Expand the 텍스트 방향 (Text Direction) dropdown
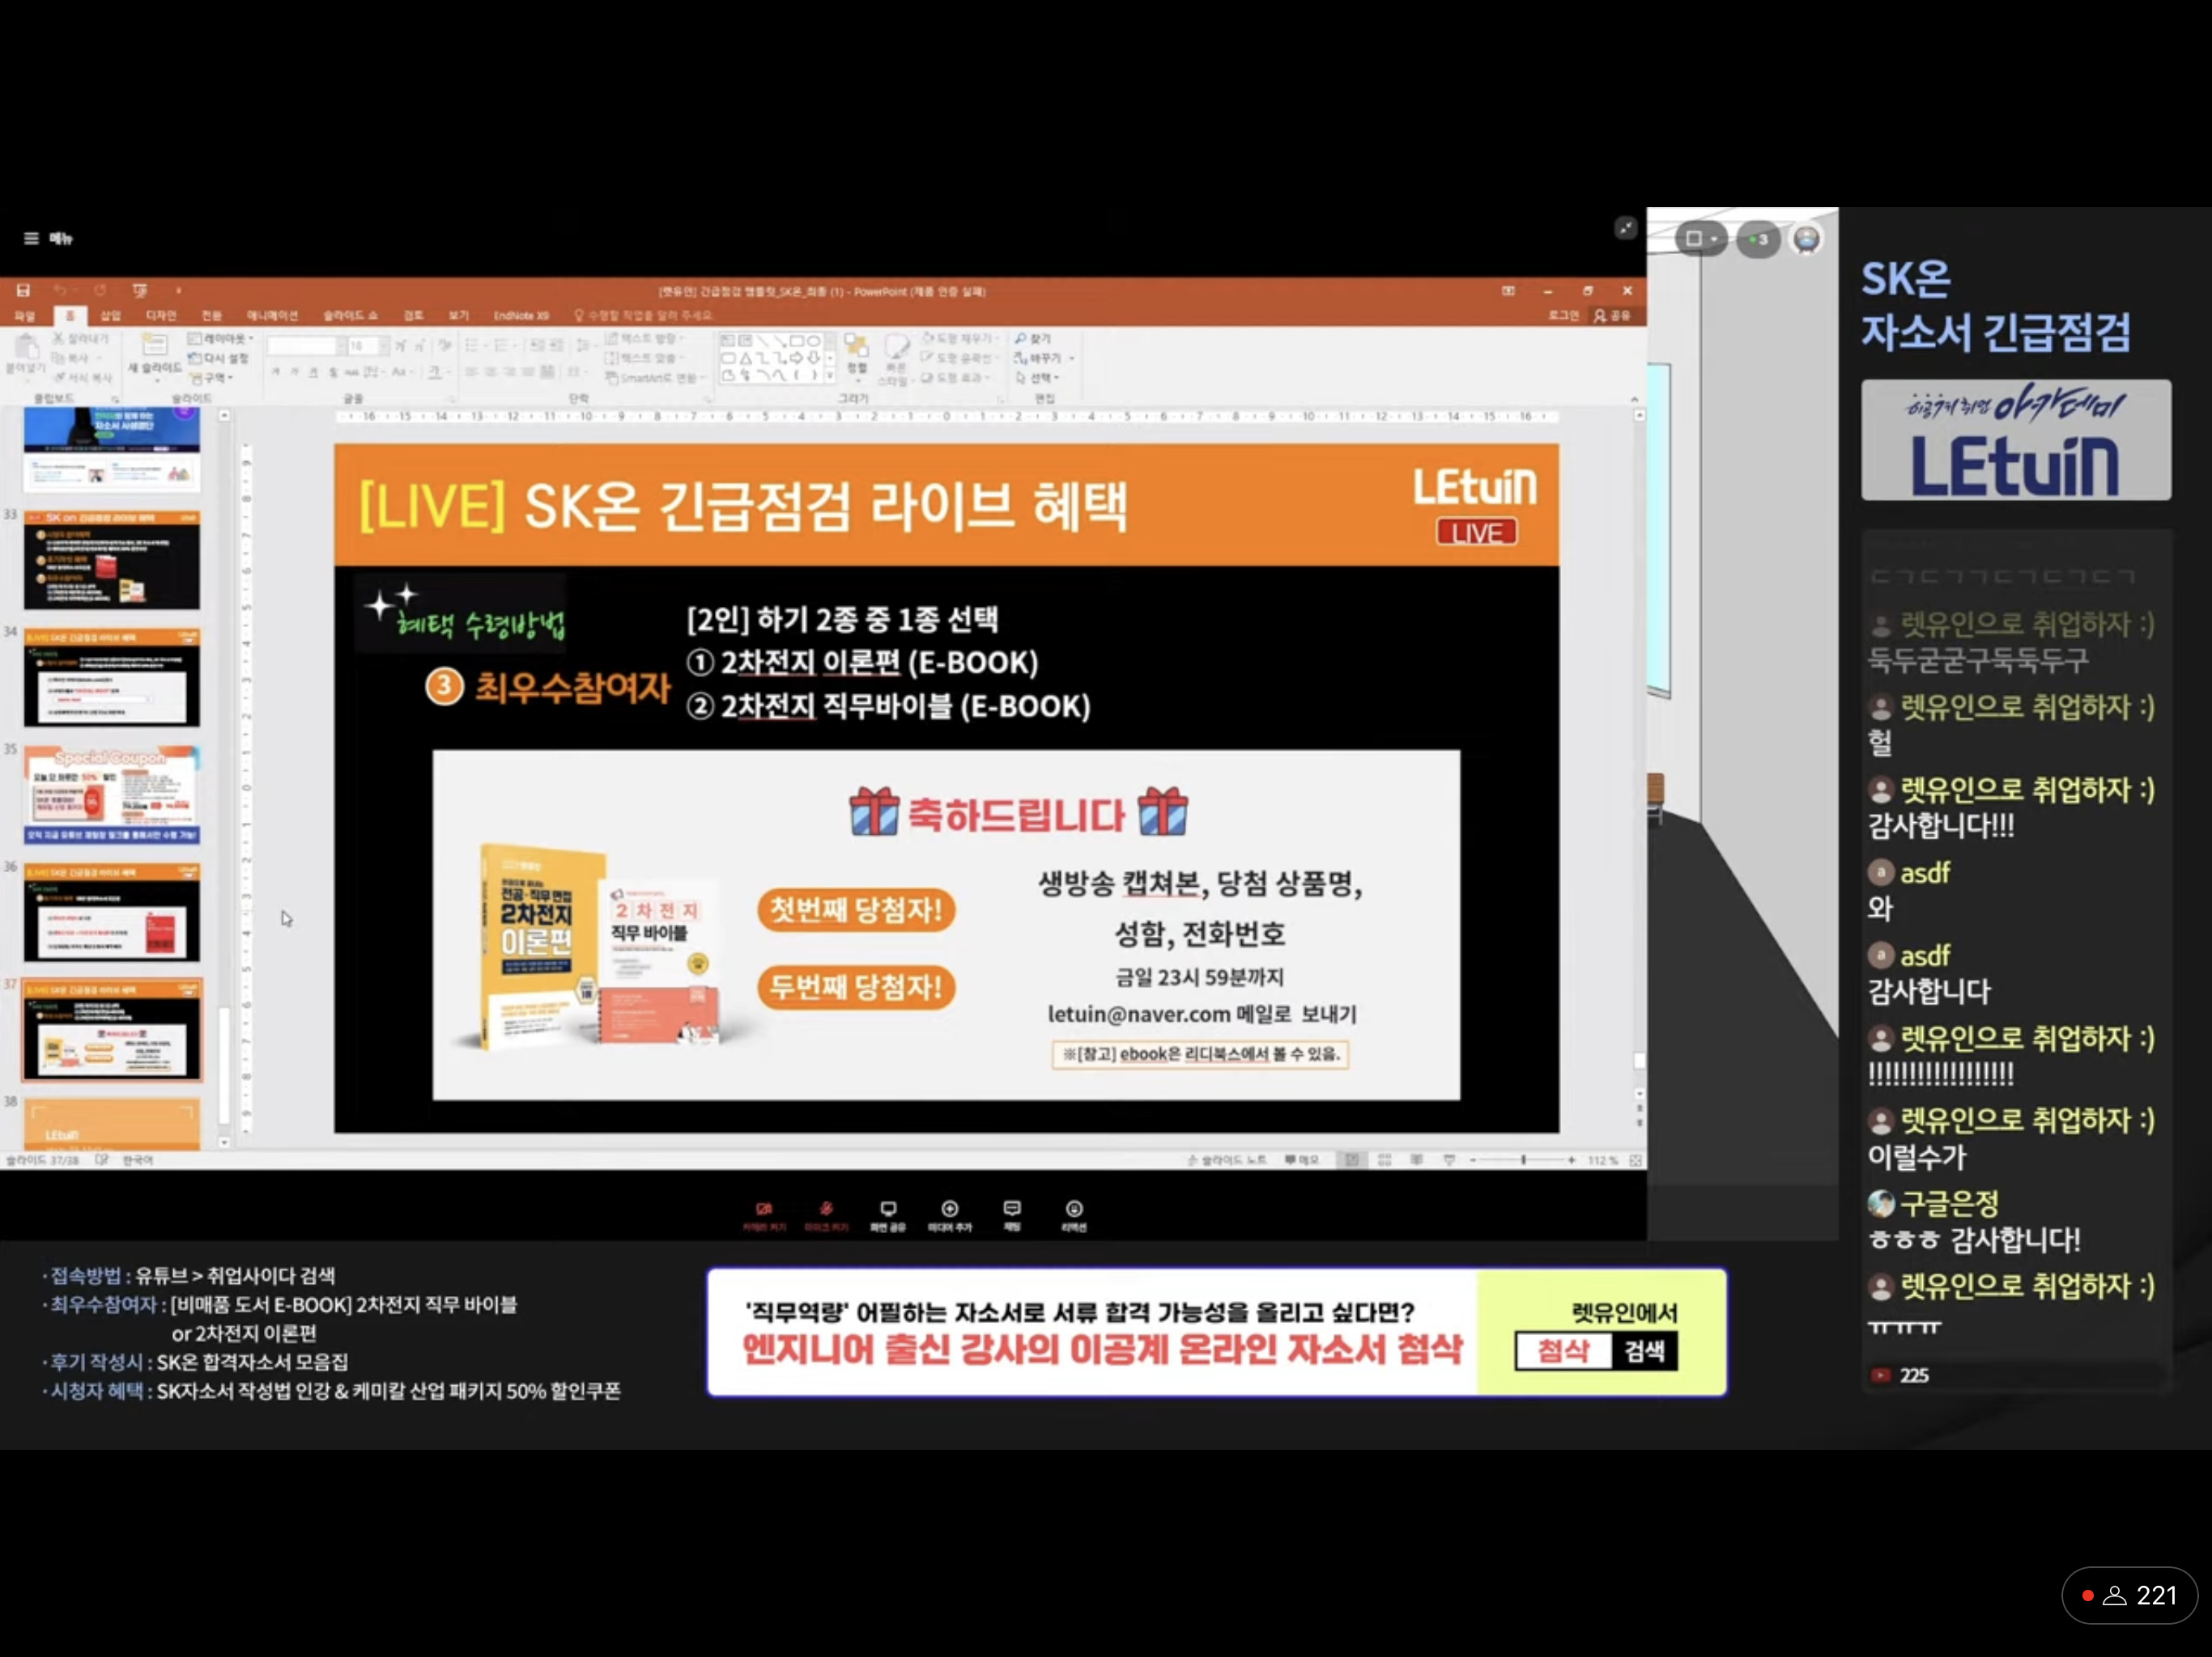This screenshot has width=2212, height=1657. point(646,339)
